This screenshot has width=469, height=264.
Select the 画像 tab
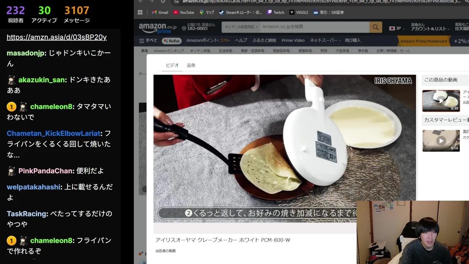coord(191,65)
